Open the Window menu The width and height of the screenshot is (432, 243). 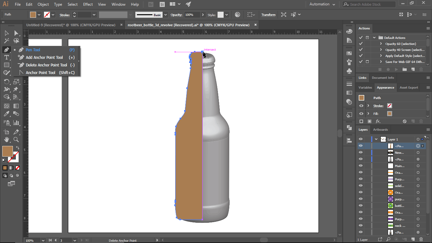(118, 4)
